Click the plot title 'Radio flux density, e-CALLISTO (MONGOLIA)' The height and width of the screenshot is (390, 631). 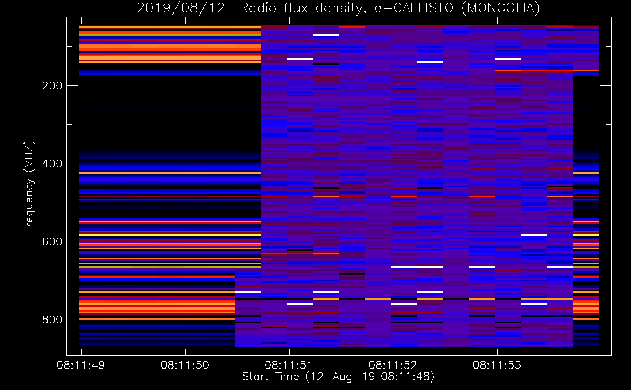(389, 8)
